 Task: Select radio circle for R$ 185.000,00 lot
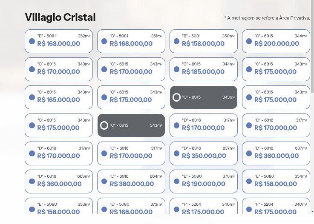coord(177,69)
